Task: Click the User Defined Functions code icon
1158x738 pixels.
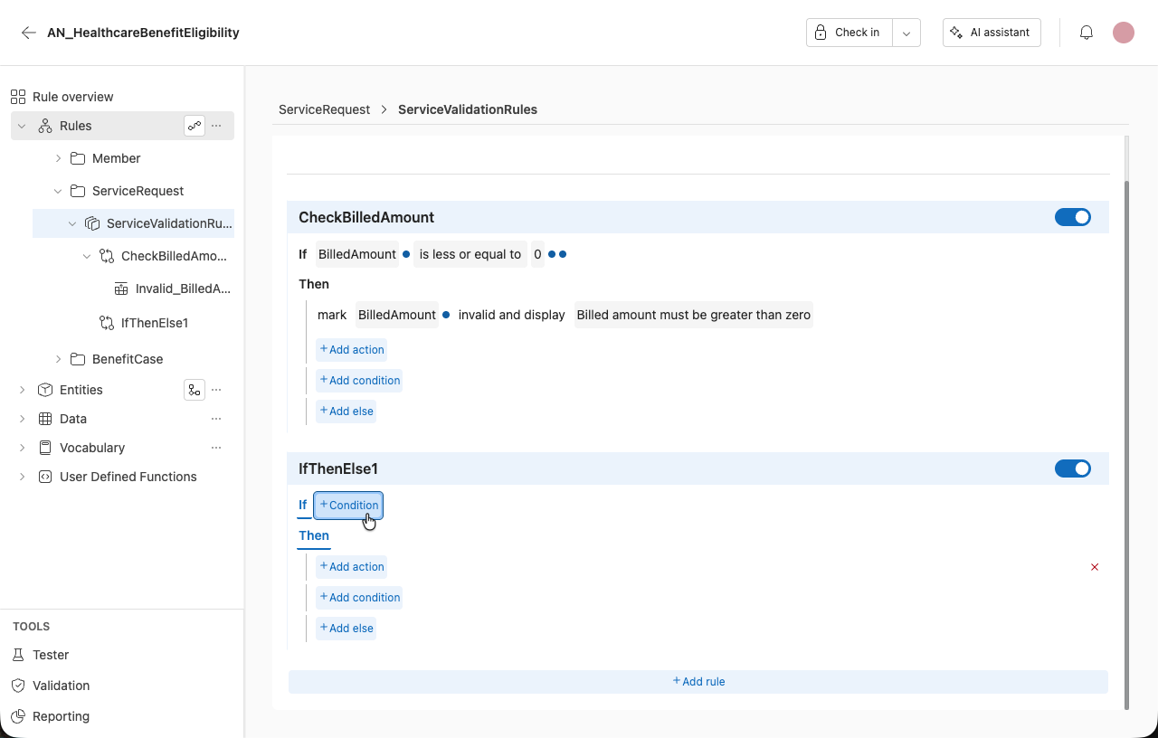Action: [45, 477]
